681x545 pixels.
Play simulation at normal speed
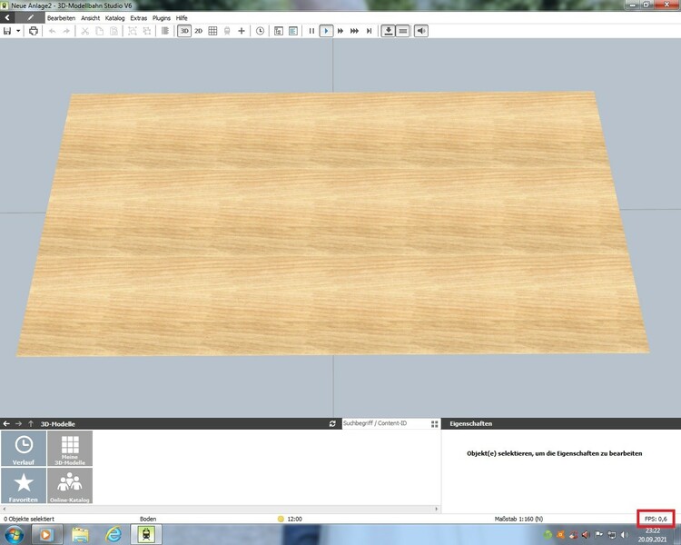(x=326, y=31)
